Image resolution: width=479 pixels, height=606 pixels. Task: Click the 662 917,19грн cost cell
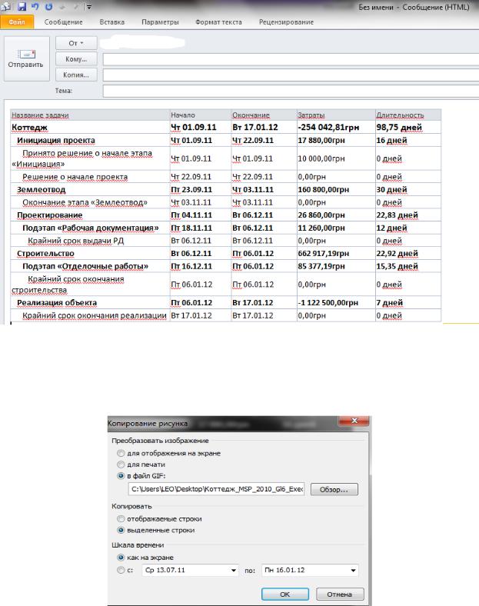pyautogui.click(x=336, y=253)
